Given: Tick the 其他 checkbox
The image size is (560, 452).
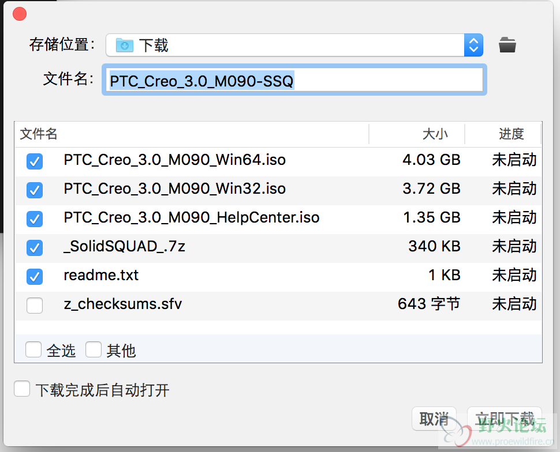Looking at the screenshot, I should tap(94, 349).
